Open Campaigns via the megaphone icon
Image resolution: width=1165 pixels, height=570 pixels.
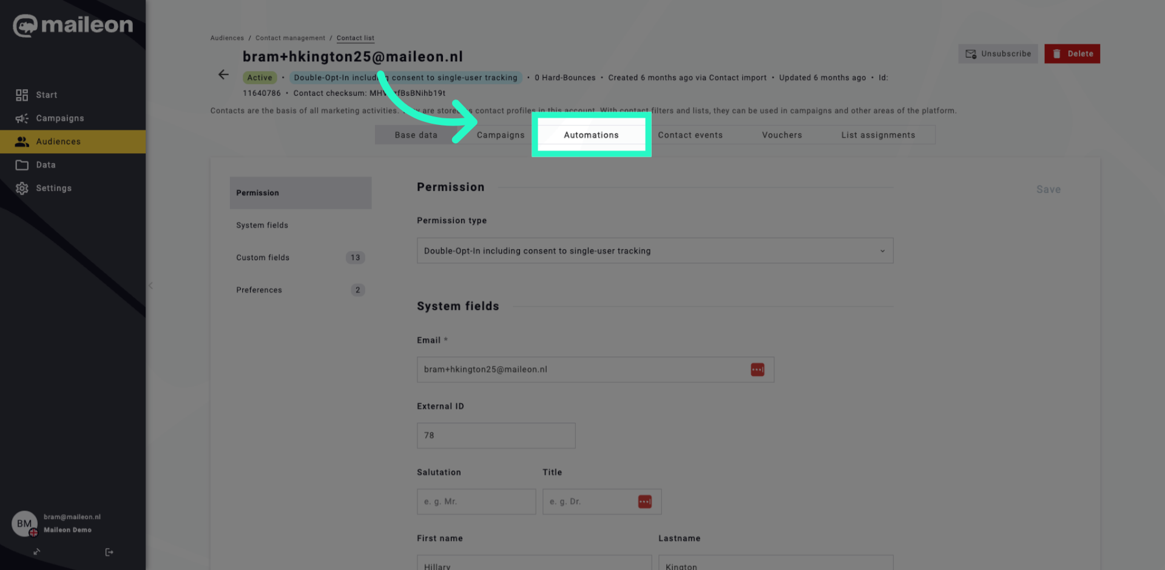click(x=22, y=118)
